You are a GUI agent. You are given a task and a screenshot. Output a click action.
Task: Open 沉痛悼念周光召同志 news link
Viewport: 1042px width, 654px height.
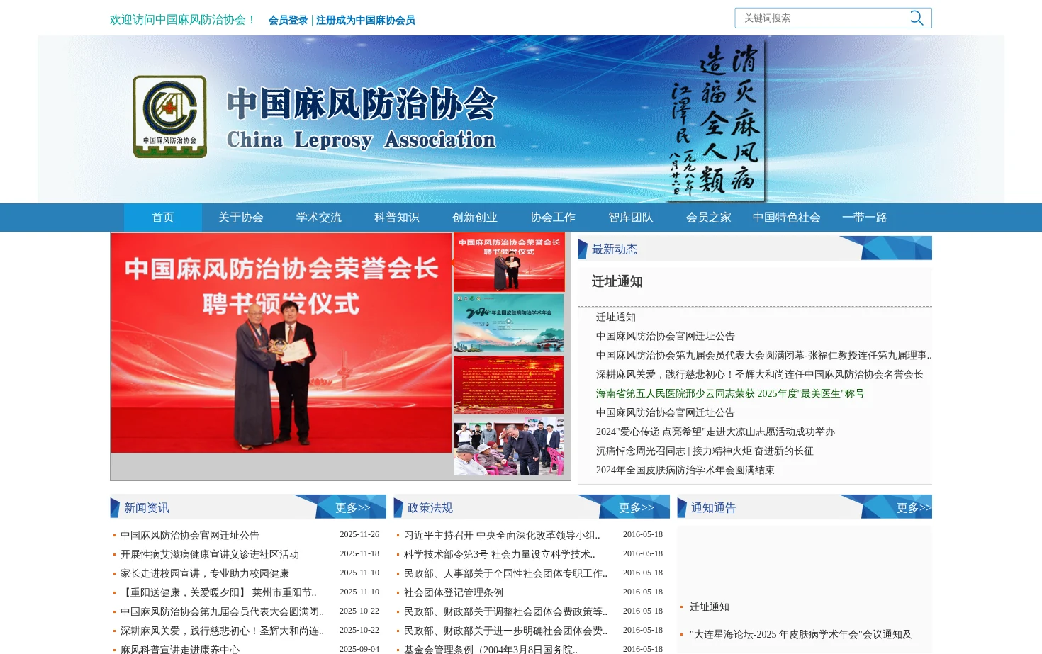(705, 451)
